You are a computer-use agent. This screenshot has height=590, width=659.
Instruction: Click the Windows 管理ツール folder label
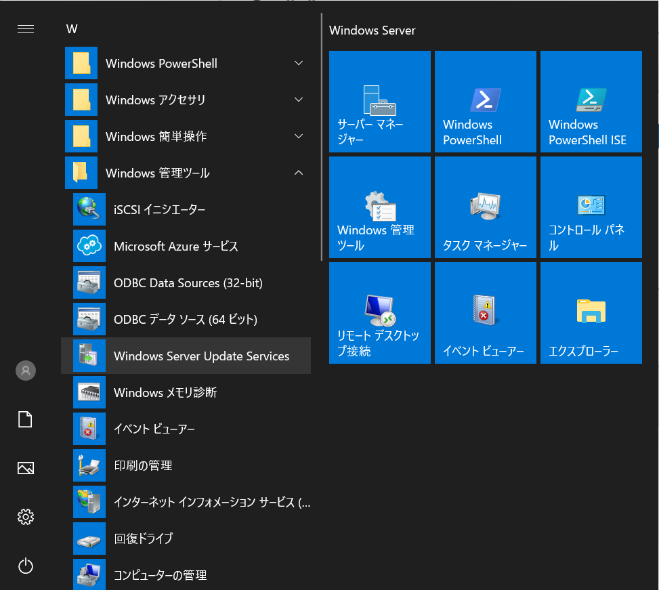pyautogui.click(x=158, y=173)
